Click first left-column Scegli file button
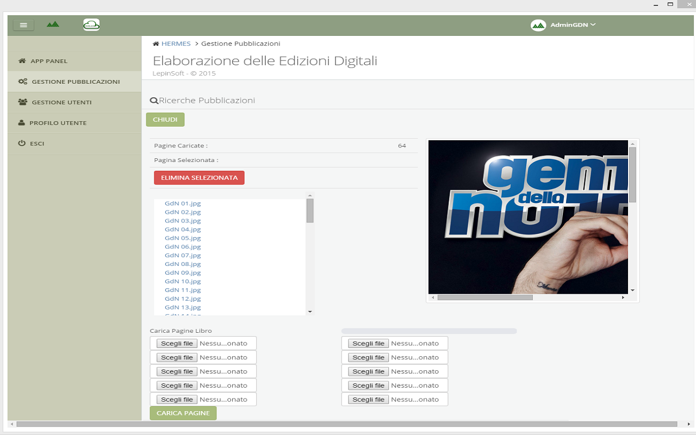 click(177, 344)
